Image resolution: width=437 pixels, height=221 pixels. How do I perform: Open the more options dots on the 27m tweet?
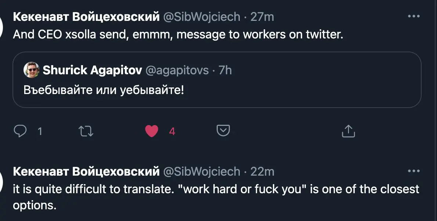[414, 16]
